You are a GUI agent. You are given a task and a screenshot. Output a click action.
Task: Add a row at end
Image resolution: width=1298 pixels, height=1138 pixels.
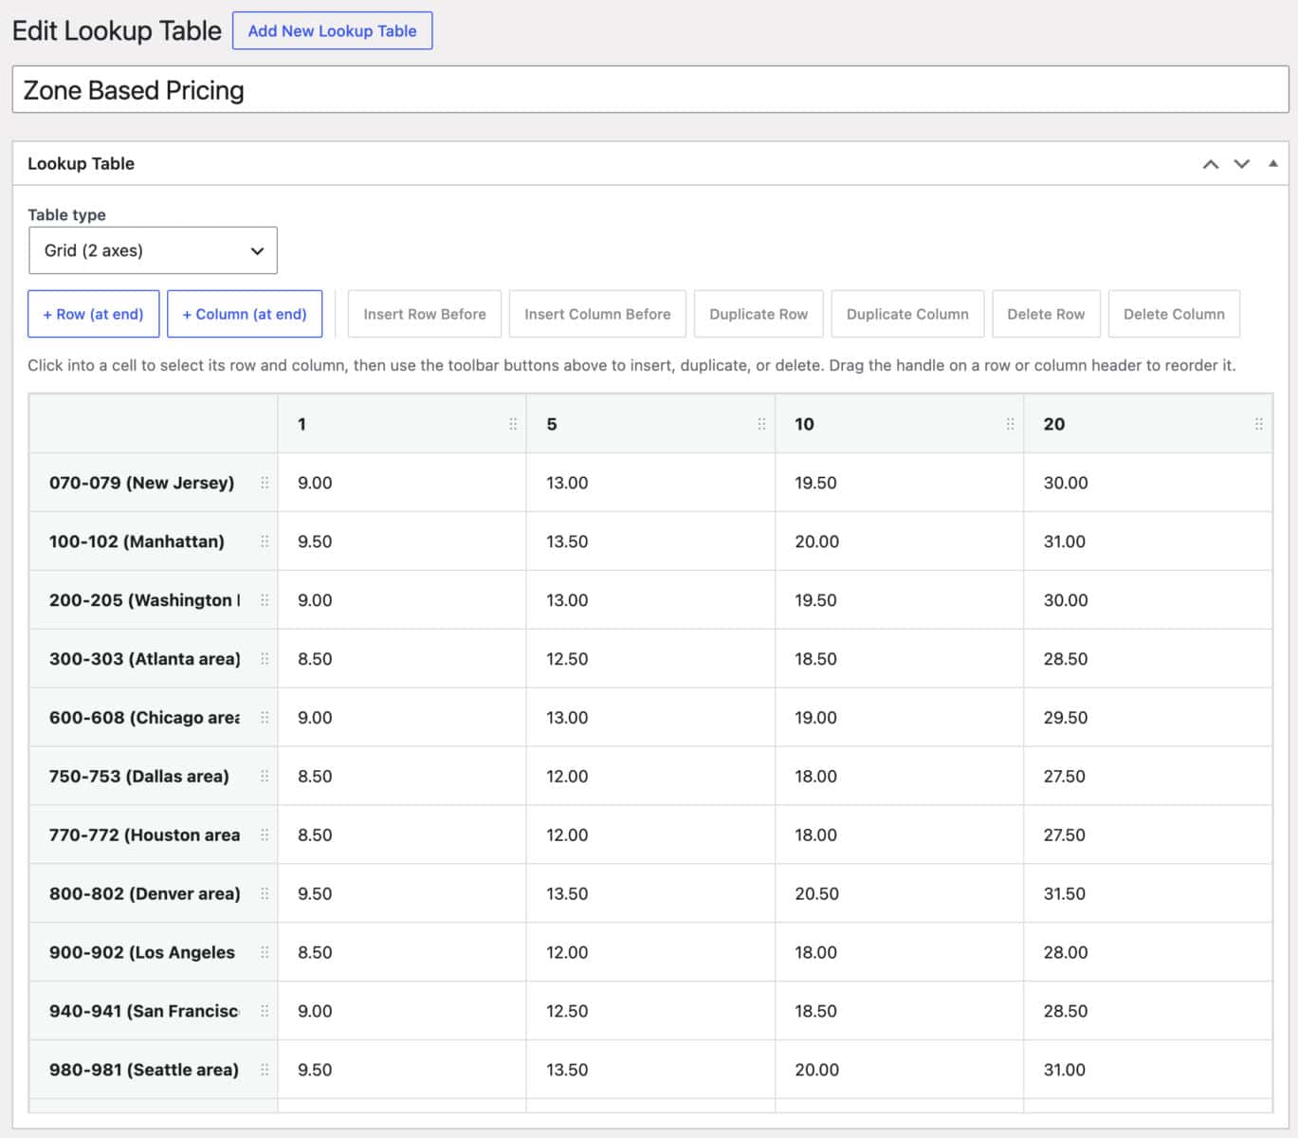tap(93, 314)
